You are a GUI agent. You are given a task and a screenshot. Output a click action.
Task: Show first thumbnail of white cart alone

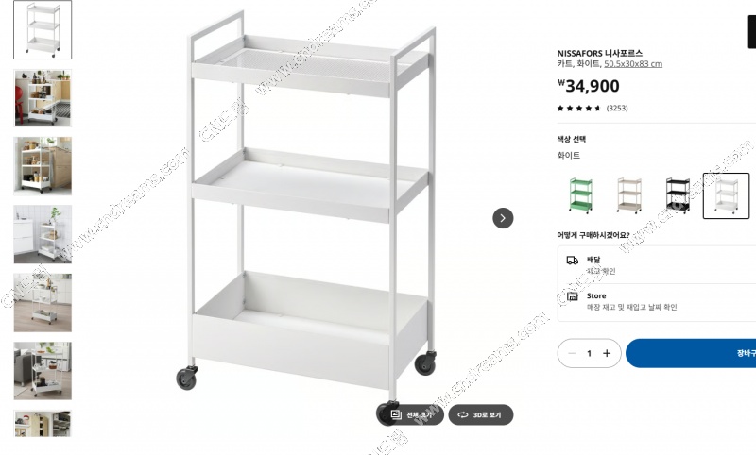pos(43,29)
